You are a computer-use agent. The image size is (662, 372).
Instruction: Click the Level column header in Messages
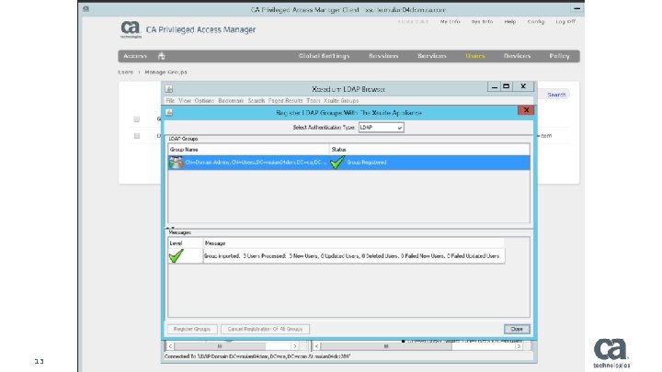click(186, 242)
